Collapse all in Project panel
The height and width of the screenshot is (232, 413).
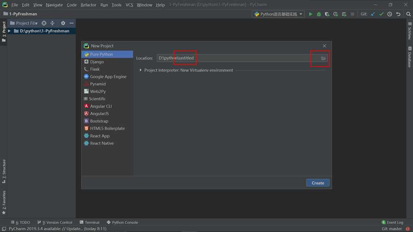[x=52, y=23]
